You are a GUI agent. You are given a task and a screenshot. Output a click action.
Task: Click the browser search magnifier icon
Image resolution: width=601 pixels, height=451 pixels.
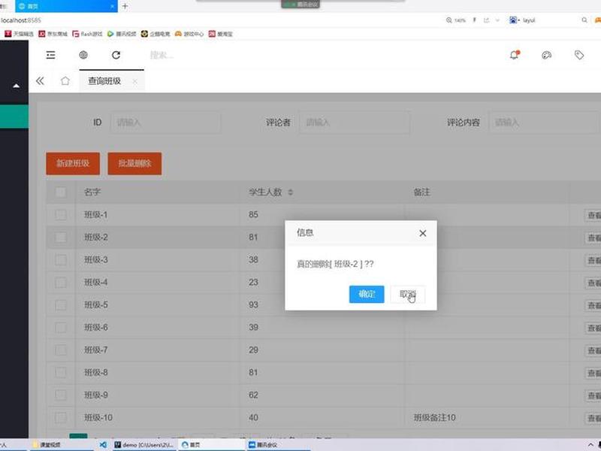pos(584,20)
